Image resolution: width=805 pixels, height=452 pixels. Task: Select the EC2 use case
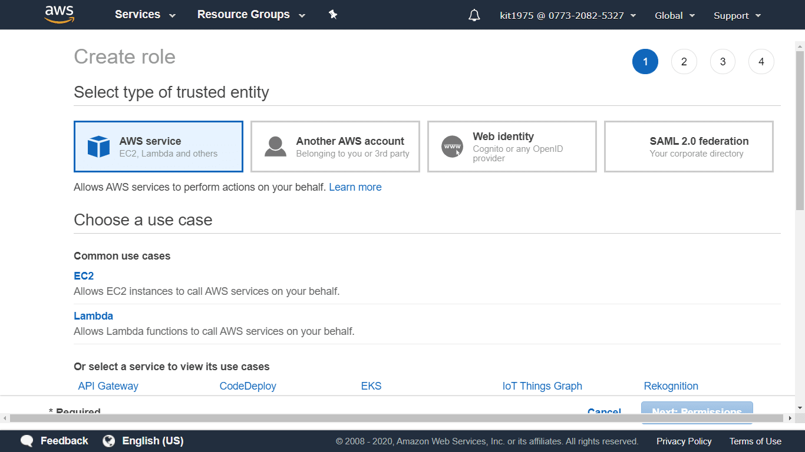tap(84, 275)
